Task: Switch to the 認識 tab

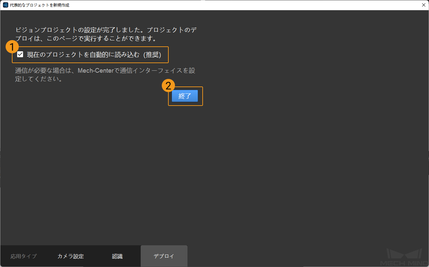Action: [117, 256]
